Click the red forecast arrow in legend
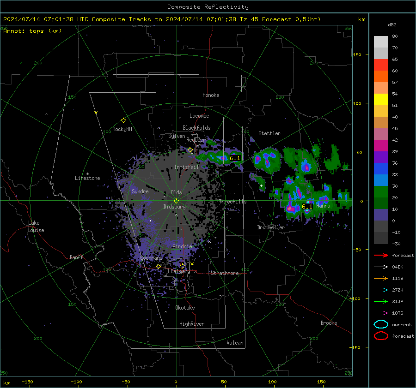This screenshot has height=388, width=416. tap(381, 255)
